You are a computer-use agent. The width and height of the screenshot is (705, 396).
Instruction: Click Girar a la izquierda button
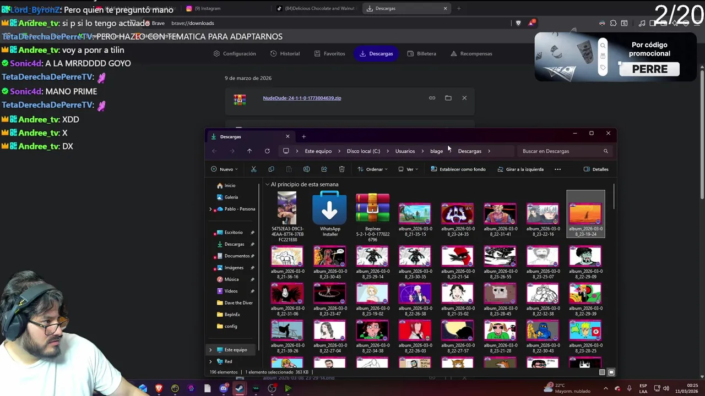click(520, 169)
